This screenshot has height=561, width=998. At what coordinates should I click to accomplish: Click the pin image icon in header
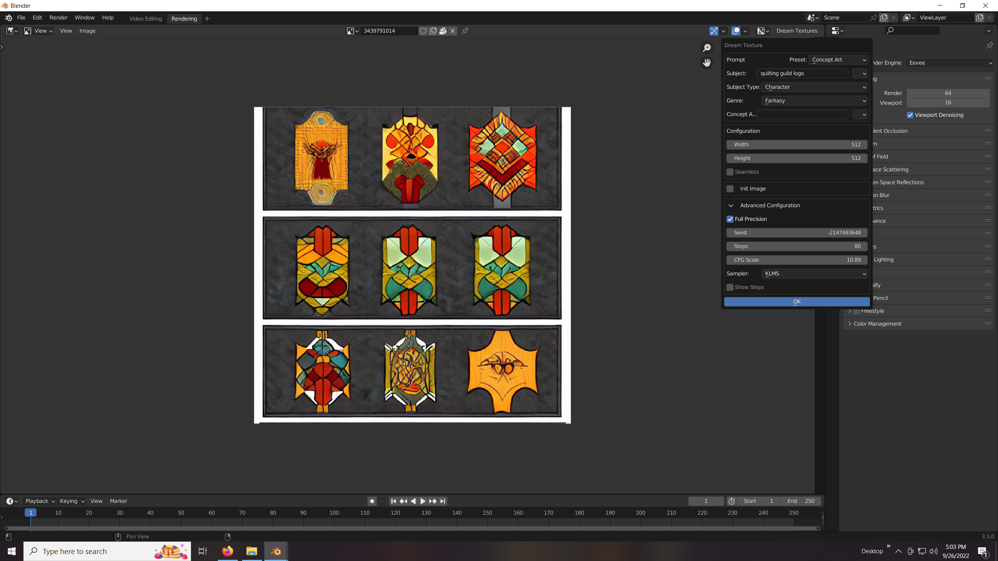coord(465,31)
